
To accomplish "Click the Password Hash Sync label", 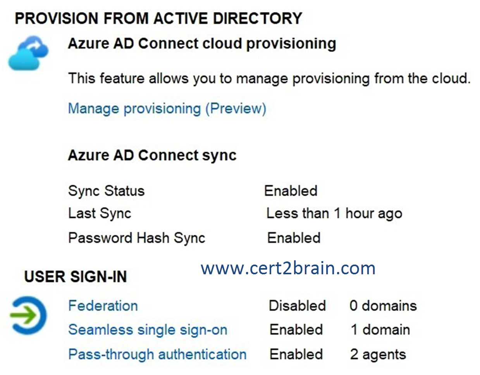I will tap(137, 238).
